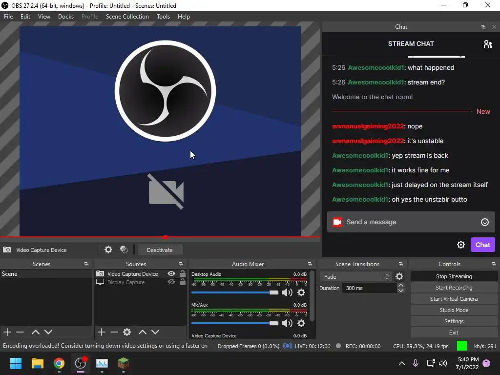This screenshot has width=500, height=375.
Task: Open Desktop Audio settings gear
Action: [301, 292]
